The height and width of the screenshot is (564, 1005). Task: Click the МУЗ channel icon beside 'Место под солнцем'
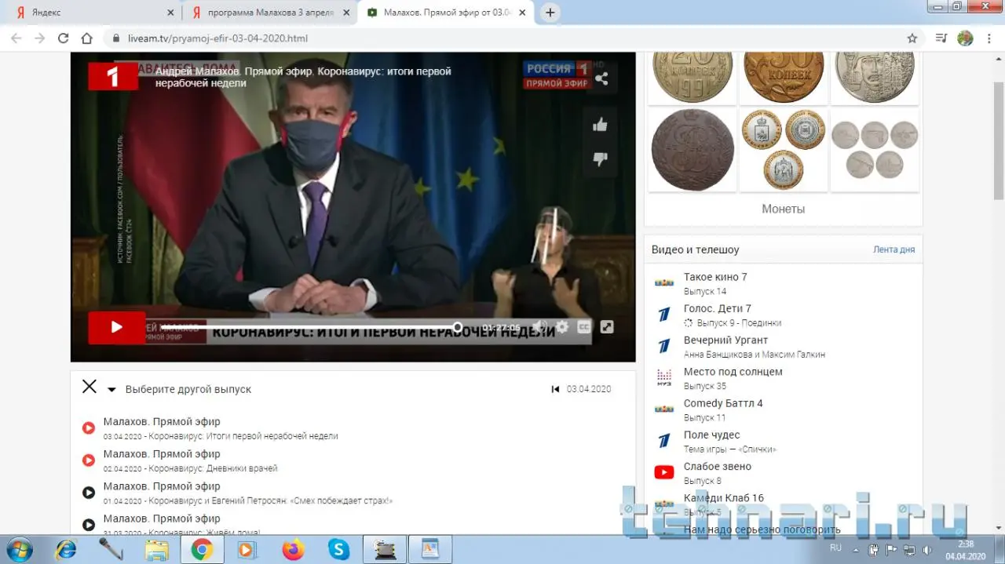(x=664, y=377)
